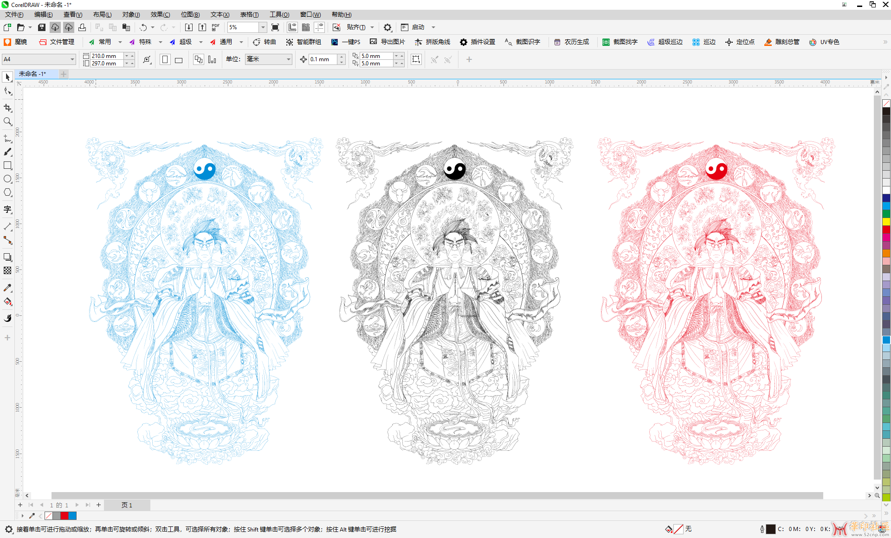Switch to the 页 1 page tab
891x538 pixels.
(x=127, y=505)
